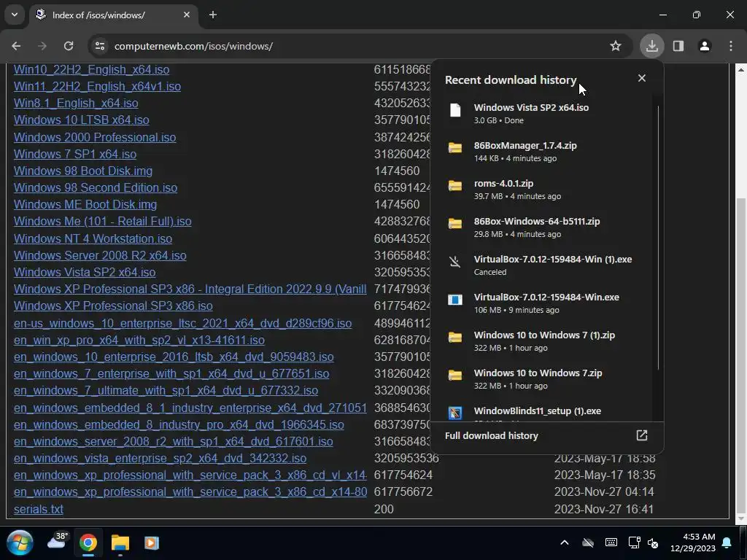This screenshot has width=747, height=560.
Task: Open Windows Vista SP2 x64.iso page link
Action: click(x=85, y=272)
